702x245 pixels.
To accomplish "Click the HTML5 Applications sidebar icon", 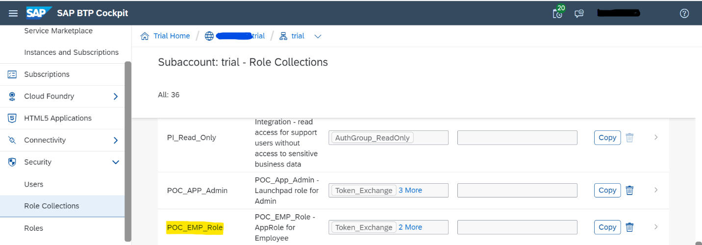I will pos(12,118).
